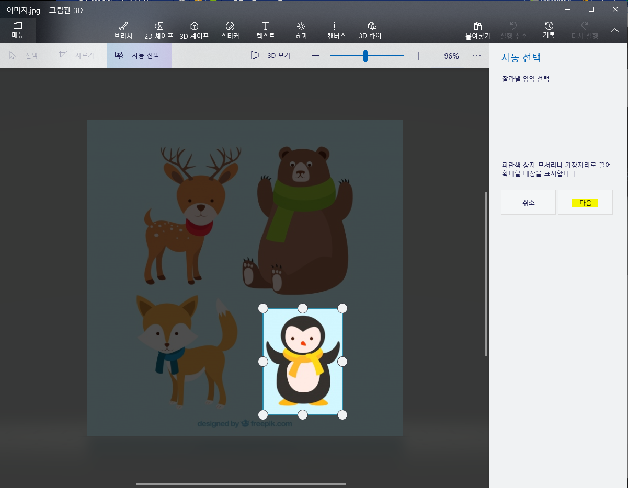Click the top-right selection corner handle
Image resolution: width=628 pixels, height=488 pixels.
342,308
